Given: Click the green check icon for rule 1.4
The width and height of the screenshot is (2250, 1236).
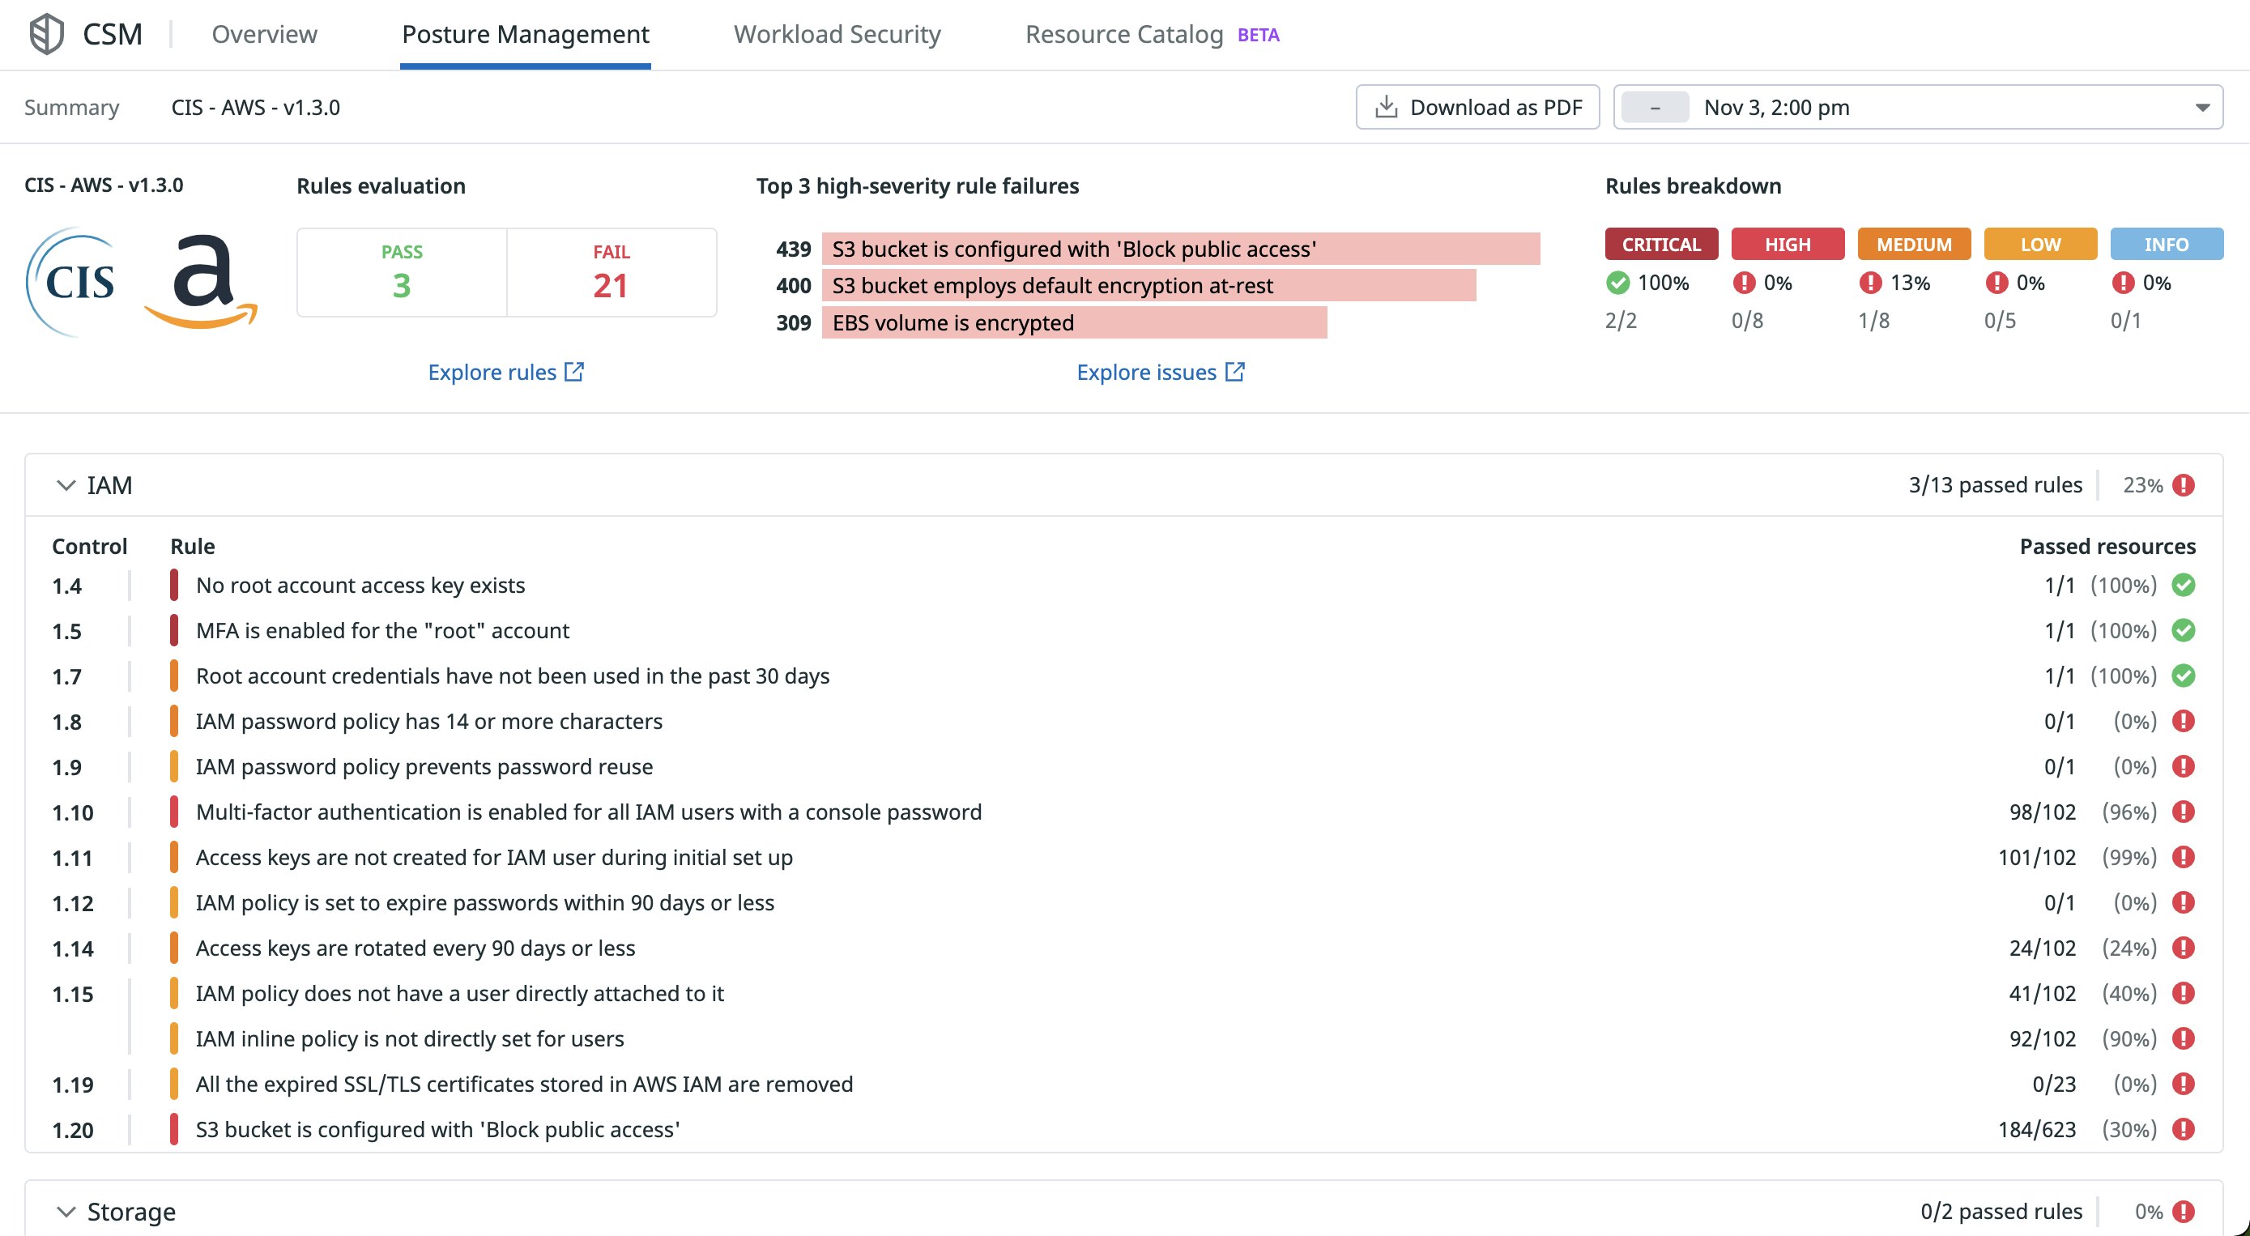Looking at the screenshot, I should click(2184, 586).
